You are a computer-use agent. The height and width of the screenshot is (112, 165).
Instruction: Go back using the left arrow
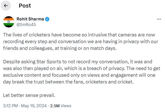tap(6, 6)
